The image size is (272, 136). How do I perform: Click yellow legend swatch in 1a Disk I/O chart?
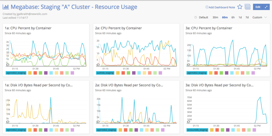30,130
